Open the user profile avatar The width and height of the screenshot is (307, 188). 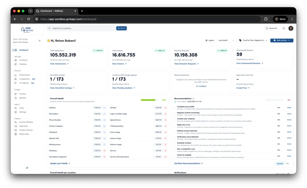point(291,28)
